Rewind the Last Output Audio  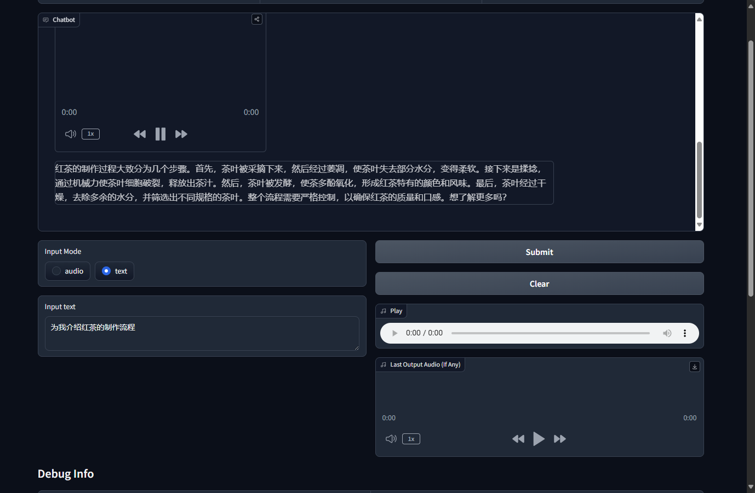518,439
